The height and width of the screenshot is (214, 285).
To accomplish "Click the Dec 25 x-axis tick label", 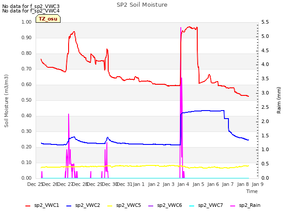I will coord(35,184).
